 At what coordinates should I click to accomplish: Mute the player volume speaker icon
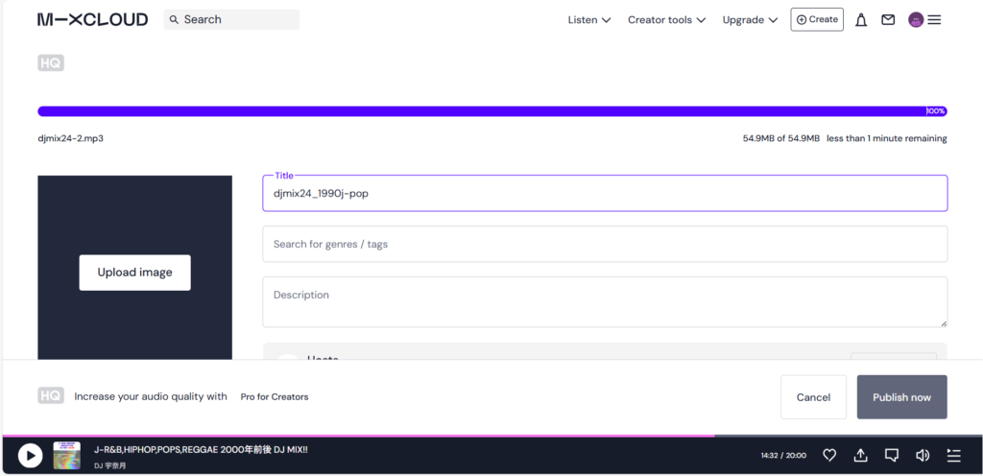click(923, 455)
